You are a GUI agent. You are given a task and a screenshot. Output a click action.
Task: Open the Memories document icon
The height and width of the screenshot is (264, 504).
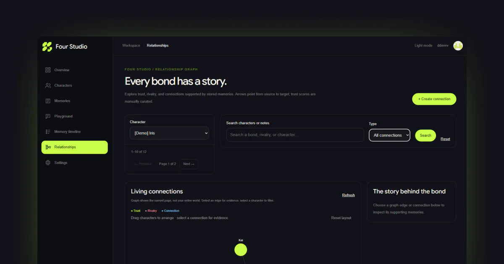coord(48,101)
